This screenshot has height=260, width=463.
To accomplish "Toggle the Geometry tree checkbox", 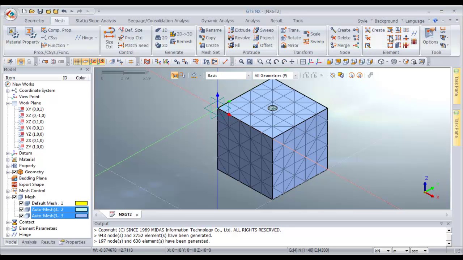I will [14, 172].
